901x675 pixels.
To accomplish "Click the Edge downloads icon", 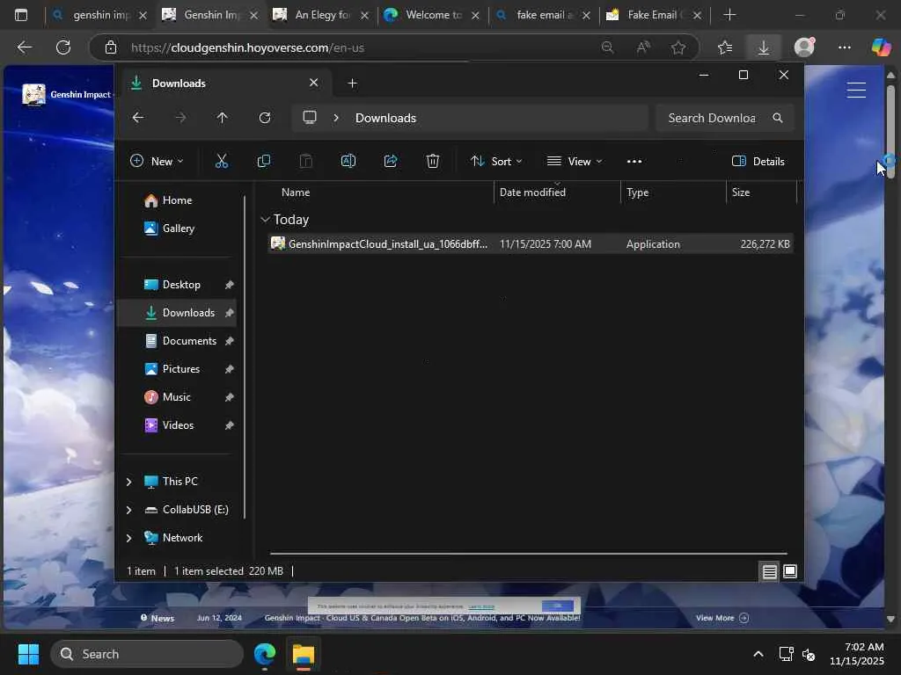I will (764, 47).
